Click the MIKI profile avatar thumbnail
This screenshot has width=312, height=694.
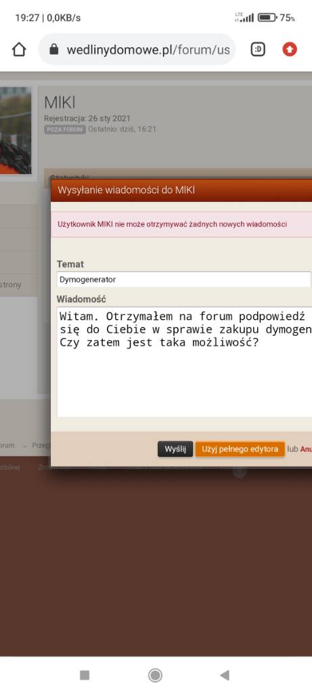(16, 131)
